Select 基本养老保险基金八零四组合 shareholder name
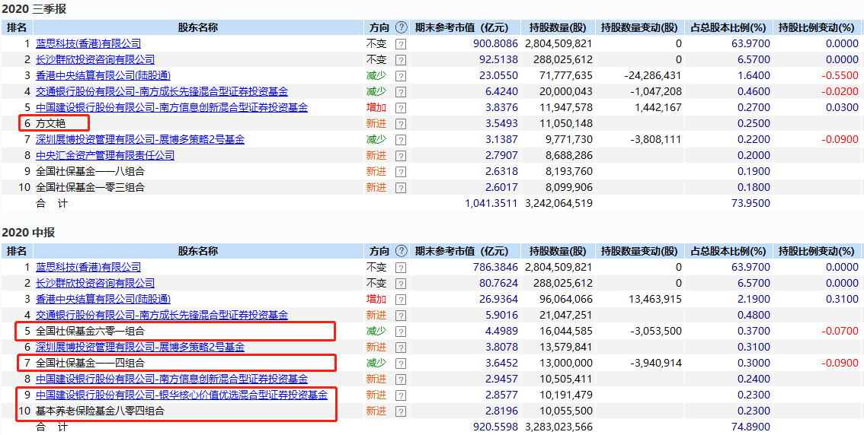The image size is (864, 435). tap(100, 411)
